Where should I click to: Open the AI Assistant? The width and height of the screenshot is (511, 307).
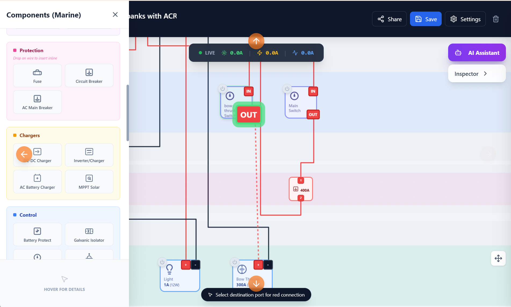[477, 52]
